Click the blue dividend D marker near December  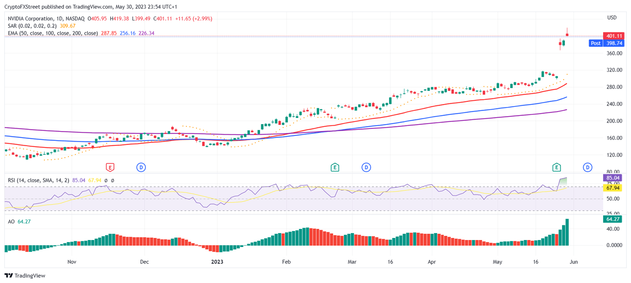pos(141,167)
